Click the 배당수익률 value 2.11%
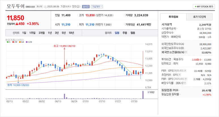 (x=208, y=83)
